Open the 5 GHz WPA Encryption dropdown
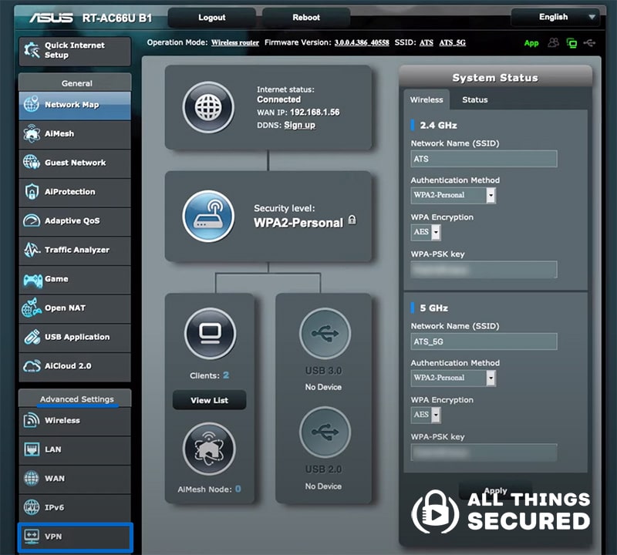 pyautogui.click(x=434, y=415)
